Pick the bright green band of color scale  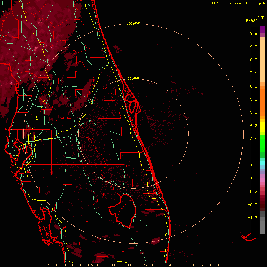pyautogui.click(x=262, y=143)
